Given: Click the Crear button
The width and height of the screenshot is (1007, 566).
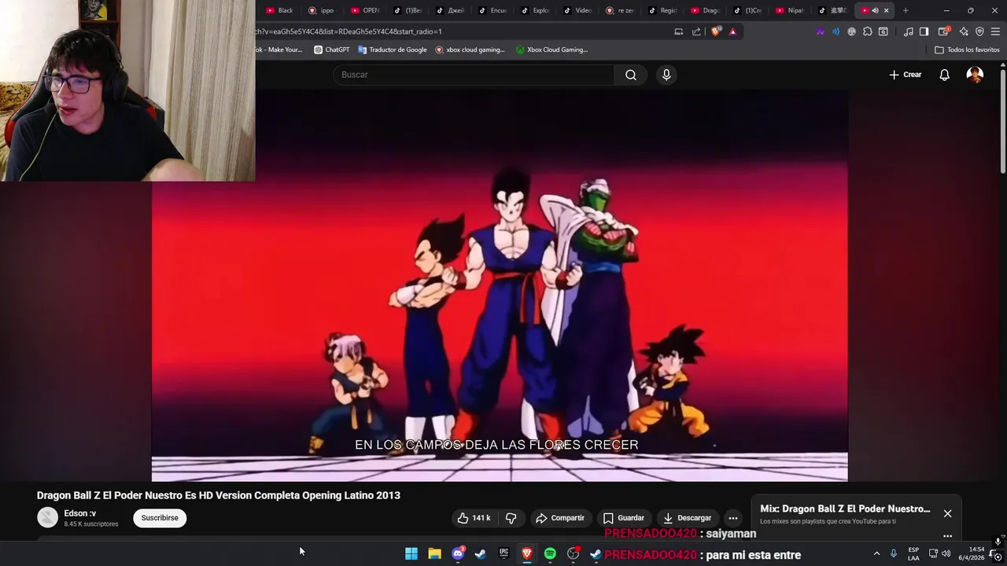Looking at the screenshot, I should click(906, 75).
